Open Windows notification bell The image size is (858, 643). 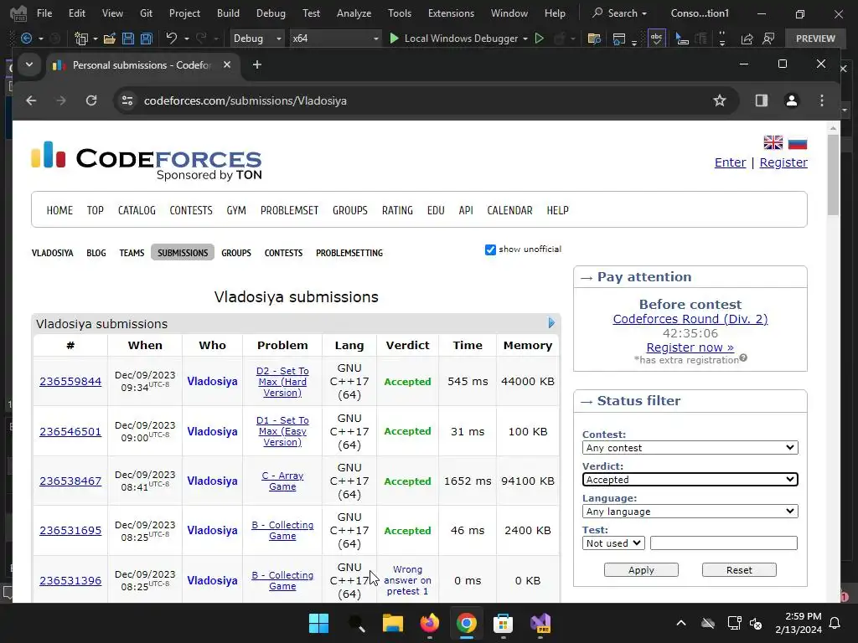pos(835,623)
